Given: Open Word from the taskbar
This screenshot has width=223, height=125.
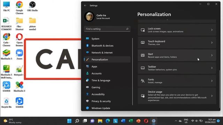Looking at the screenshot, I should pos(123,121).
